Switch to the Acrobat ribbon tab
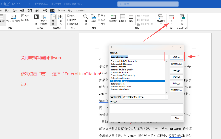Image resolution: width=221 pixels, height=139 pixels. click(x=80, y=11)
